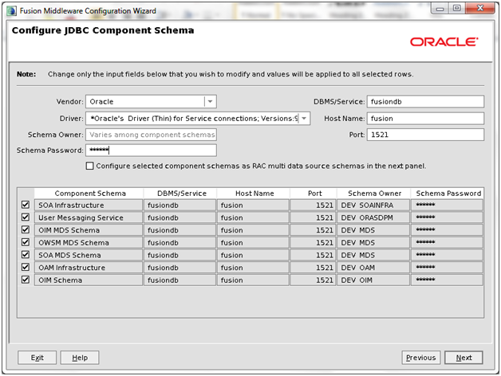Image resolution: width=501 pixels, height=376 pixels.
Task: Select the SOA MDS Schema cell
Action: [x=89, y=255]
